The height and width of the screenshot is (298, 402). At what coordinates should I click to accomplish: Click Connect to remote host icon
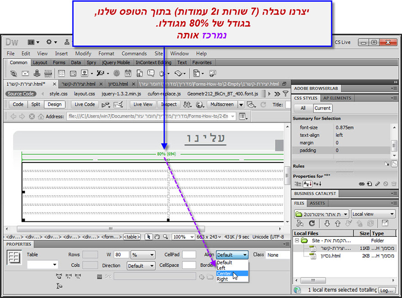(300, 224)
